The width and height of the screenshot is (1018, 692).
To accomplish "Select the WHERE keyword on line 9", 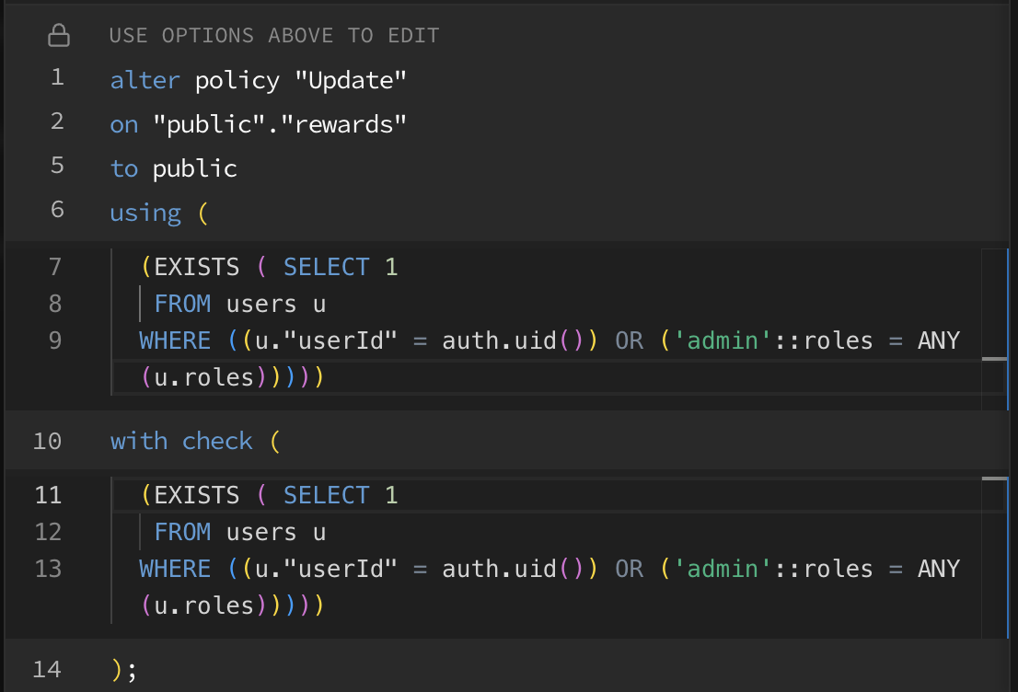I will click(174, 340).
